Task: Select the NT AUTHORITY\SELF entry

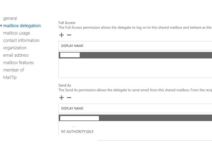Action: tap(77, 132)
